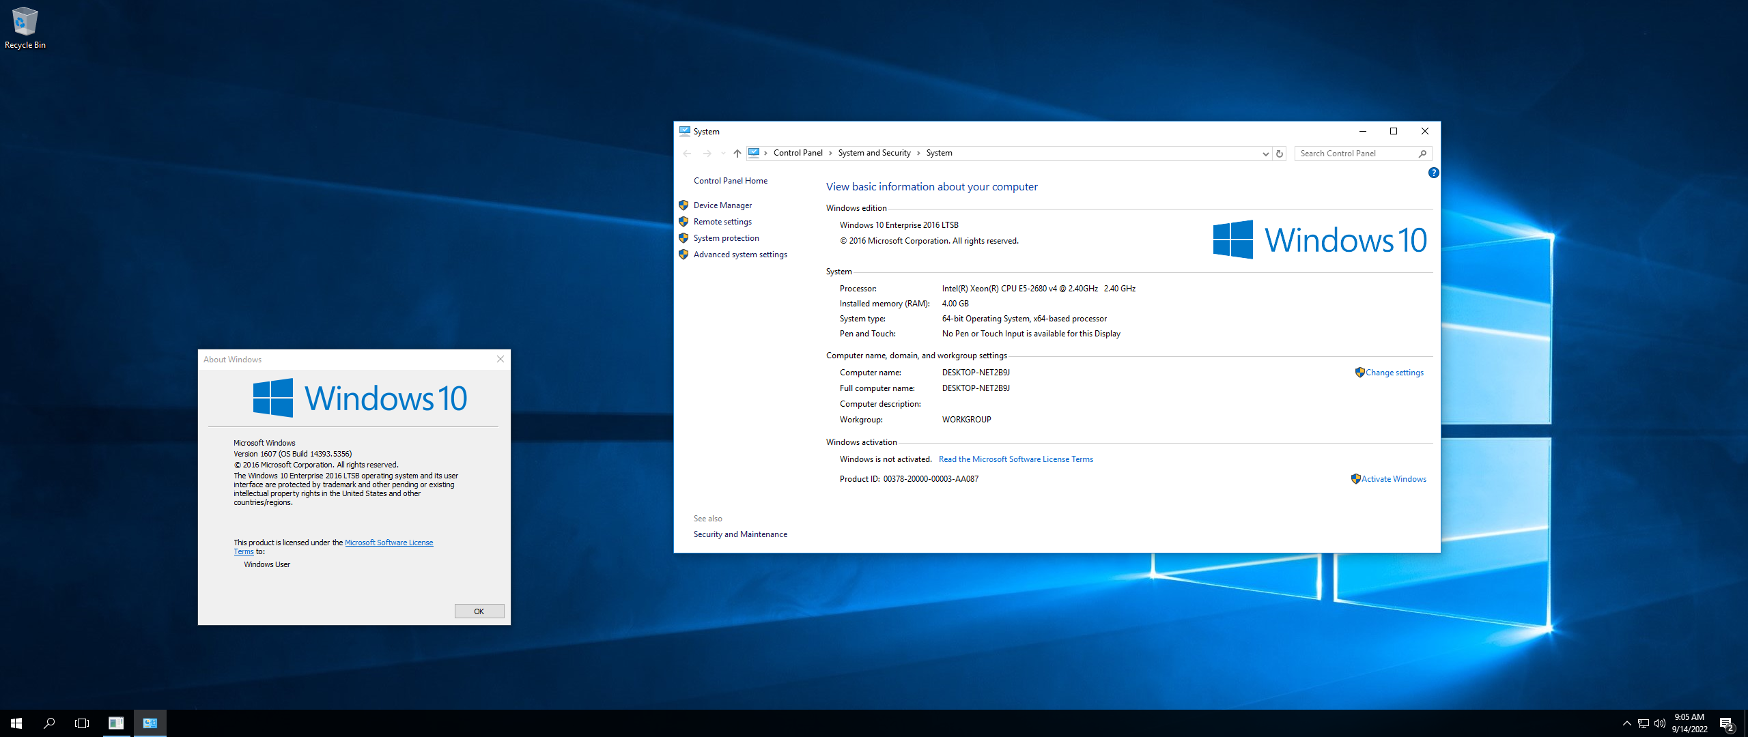Open the Recycle Bin desktop icon
This screenshot has height=737, width=1748.
(x=25, y=27)
